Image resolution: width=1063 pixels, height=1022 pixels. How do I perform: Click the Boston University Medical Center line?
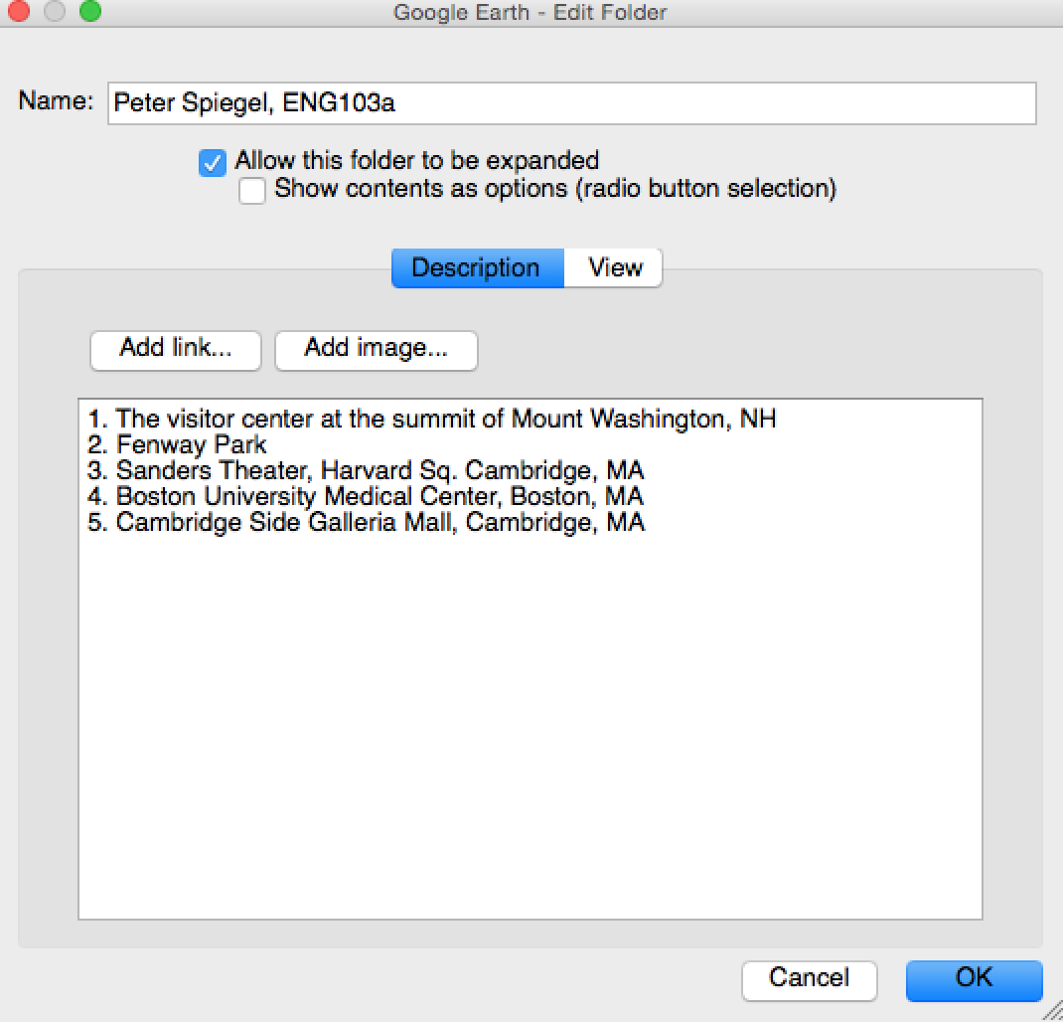(368, 497)
